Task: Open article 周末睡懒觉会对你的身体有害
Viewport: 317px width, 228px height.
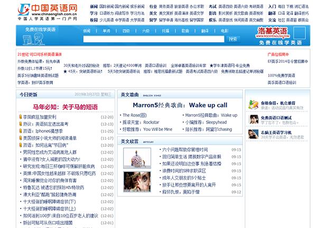Action: click(50, 180)
